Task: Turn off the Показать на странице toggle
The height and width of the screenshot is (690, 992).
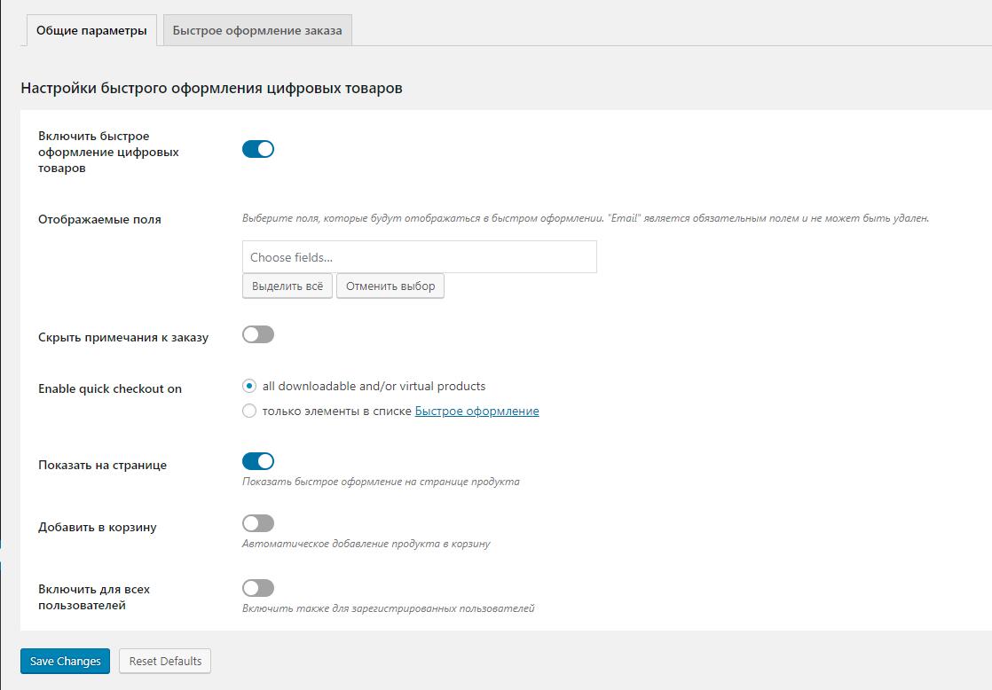Action: (258, 461)
